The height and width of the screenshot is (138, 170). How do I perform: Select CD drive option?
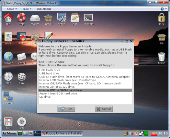pyautogui.click(x=85, y=97)
